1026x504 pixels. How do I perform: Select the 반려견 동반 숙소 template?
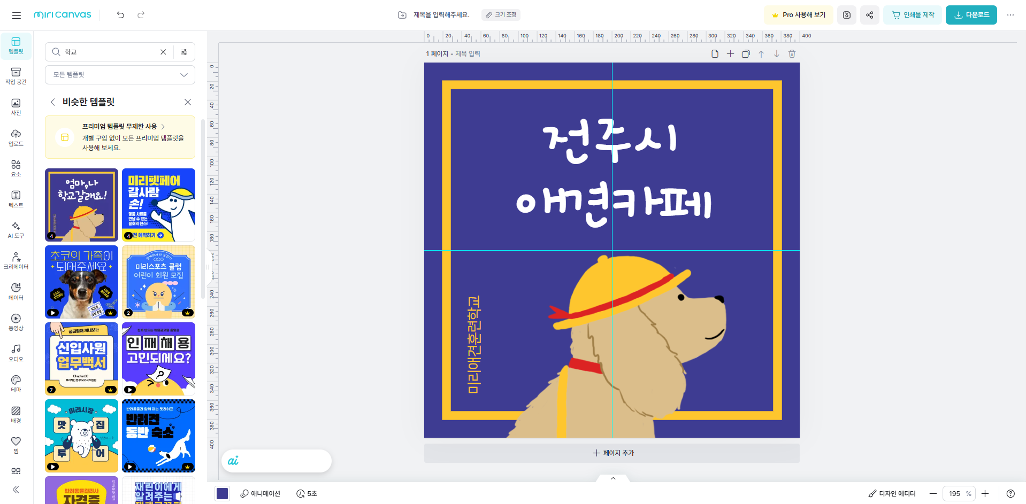158,436
